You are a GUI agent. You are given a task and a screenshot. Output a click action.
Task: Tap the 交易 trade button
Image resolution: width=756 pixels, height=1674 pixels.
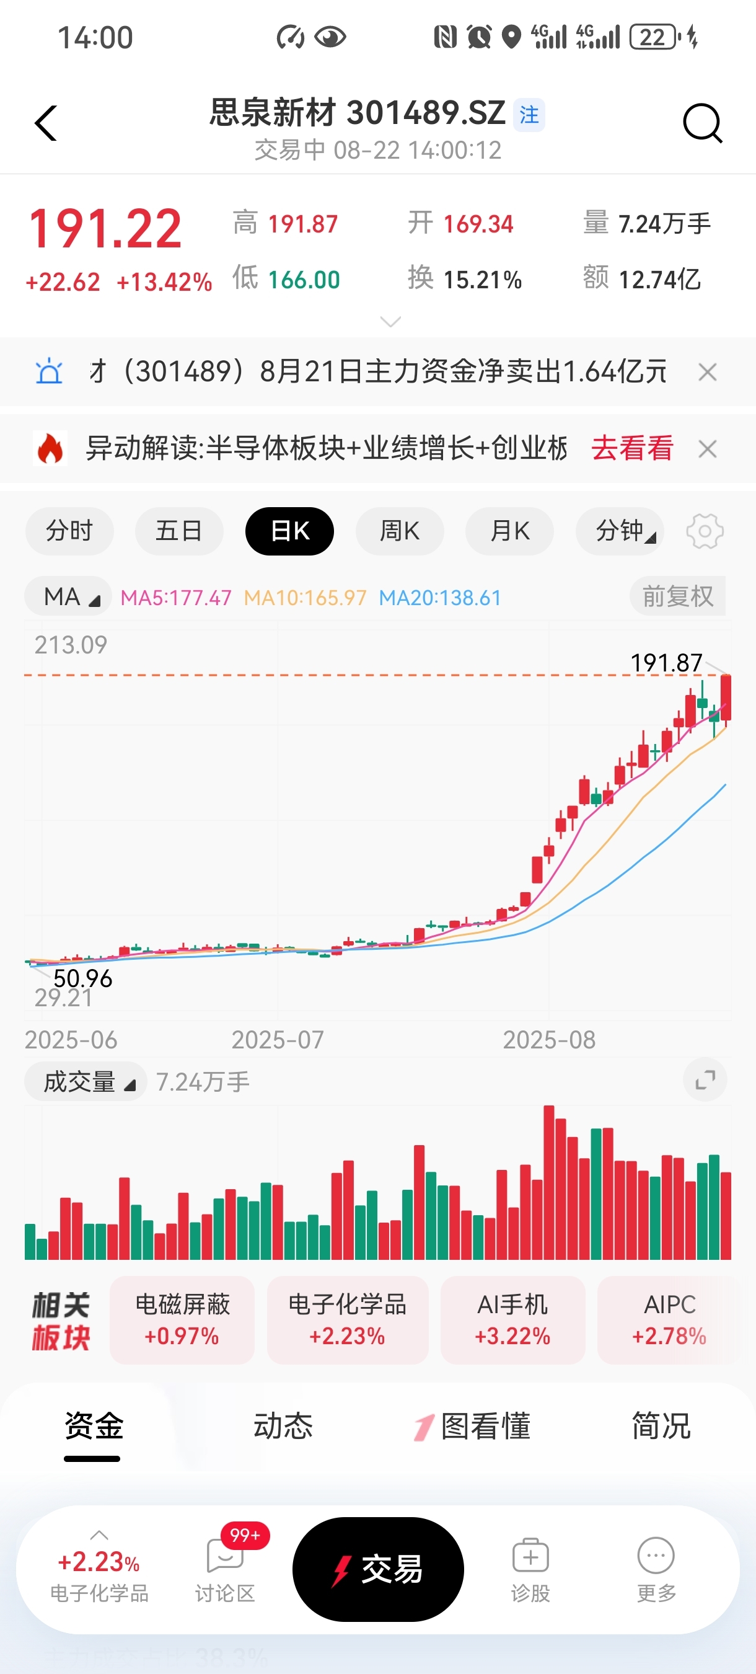378,1569
